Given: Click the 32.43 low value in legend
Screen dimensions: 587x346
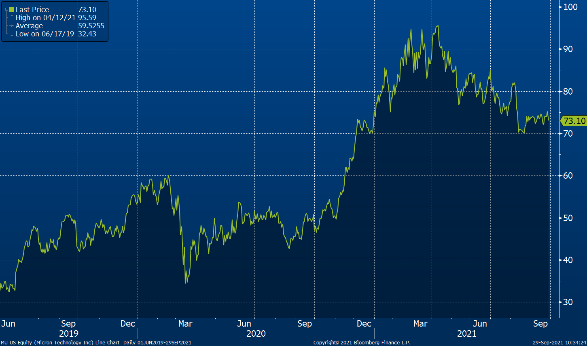Looking at the screenshot, I should [87, 34].
